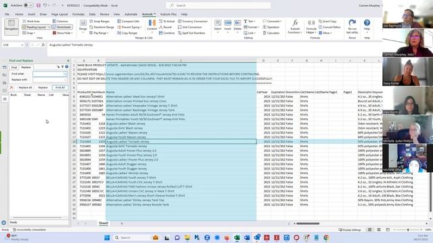Viewport: 433px width, 243px height.
Task: Click Display Settings in status bar
Action: click(x=350, y=230)
